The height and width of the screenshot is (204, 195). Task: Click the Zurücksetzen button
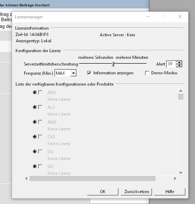136,192
